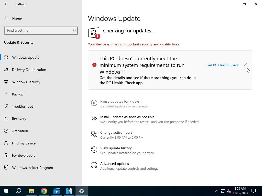Click the Troubleshoot wrench icon
The image size is (262, 196).
click(6, 106)
